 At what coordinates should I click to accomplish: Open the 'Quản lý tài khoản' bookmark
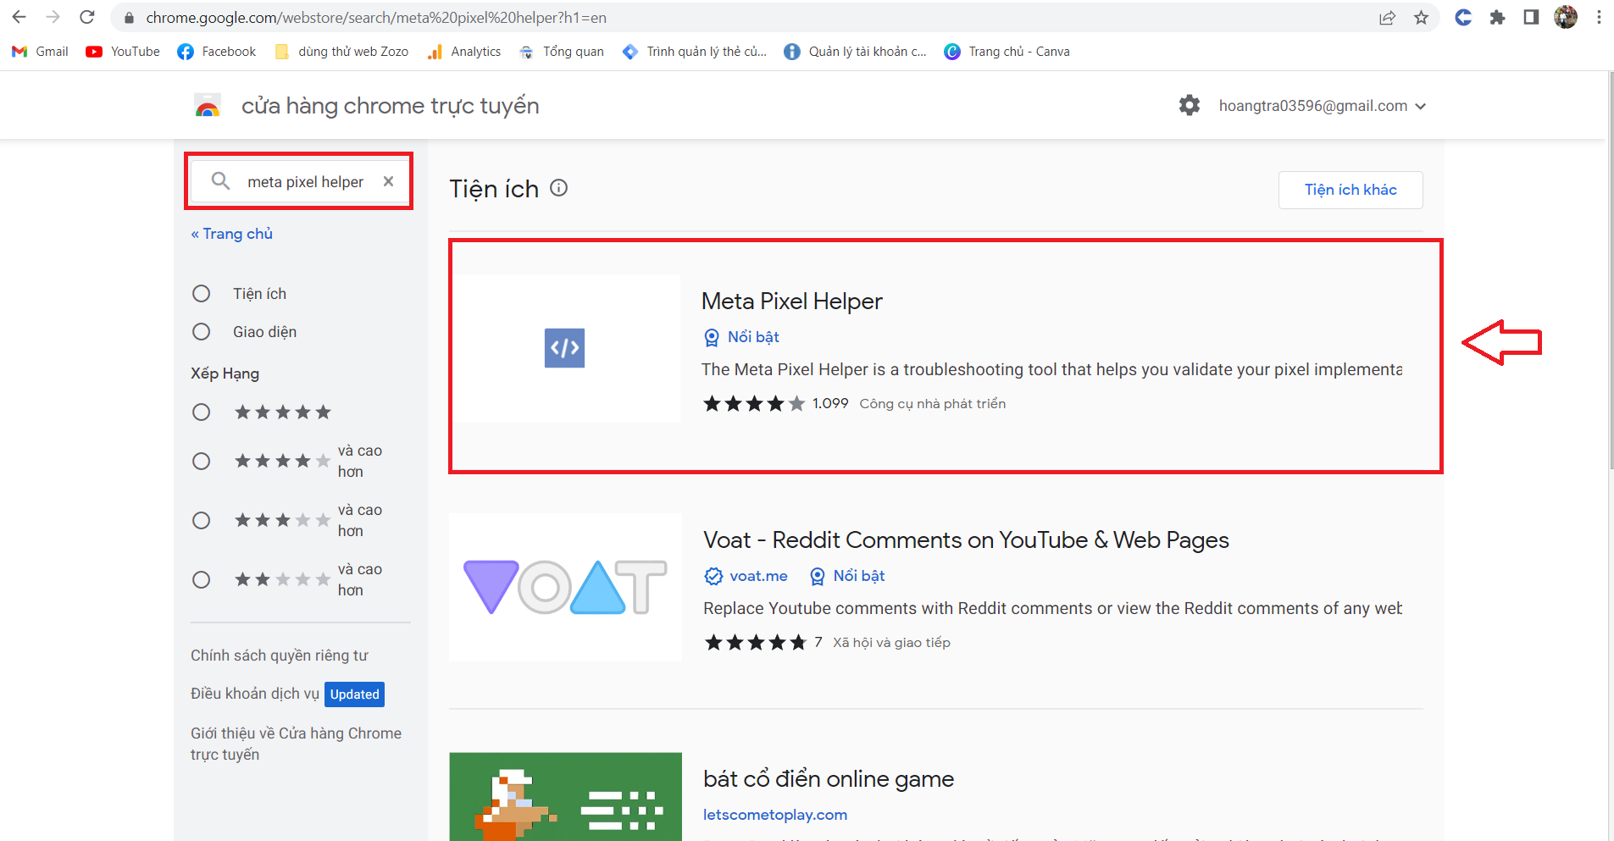[856, 52]
